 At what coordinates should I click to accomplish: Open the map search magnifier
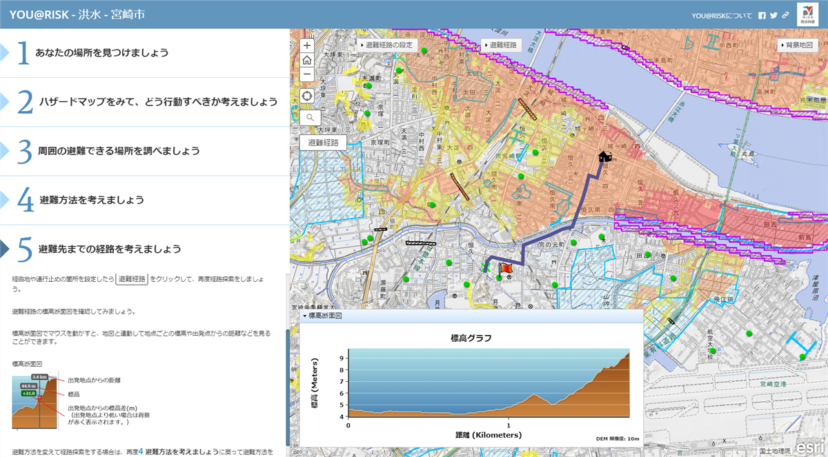[x=310, y=118]
